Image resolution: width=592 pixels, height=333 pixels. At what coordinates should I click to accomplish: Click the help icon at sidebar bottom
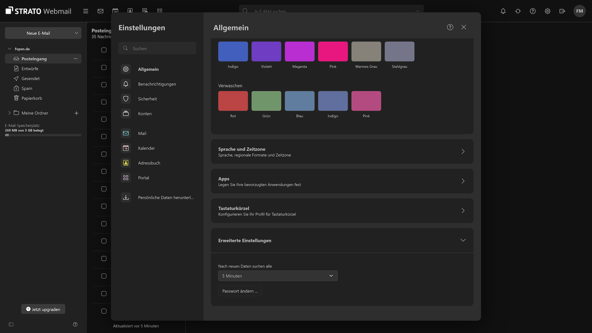(75, 324)
